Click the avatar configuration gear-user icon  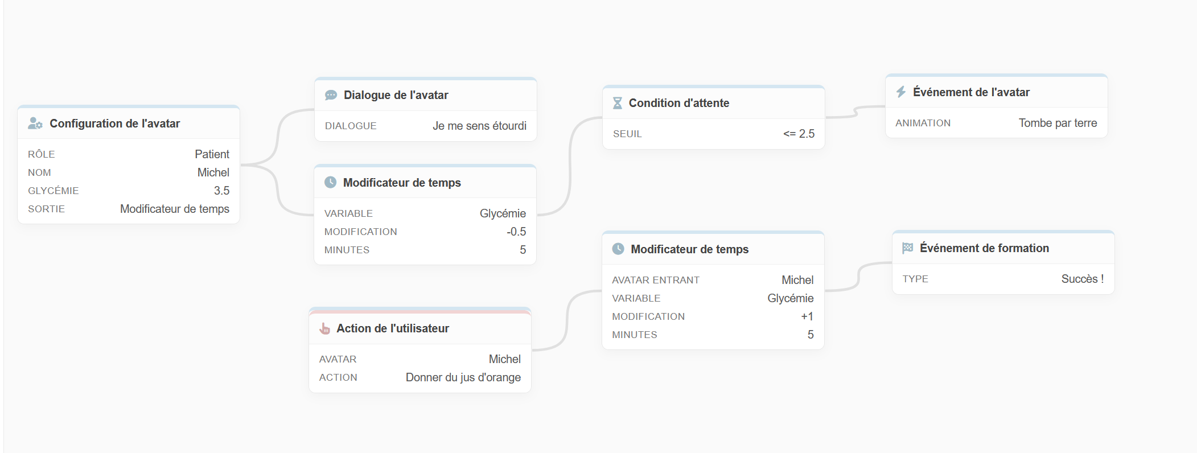35,123
